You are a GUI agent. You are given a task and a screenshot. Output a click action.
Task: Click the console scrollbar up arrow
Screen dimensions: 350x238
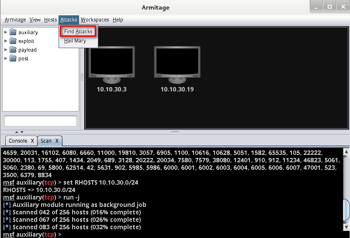(x=346, y=152)
